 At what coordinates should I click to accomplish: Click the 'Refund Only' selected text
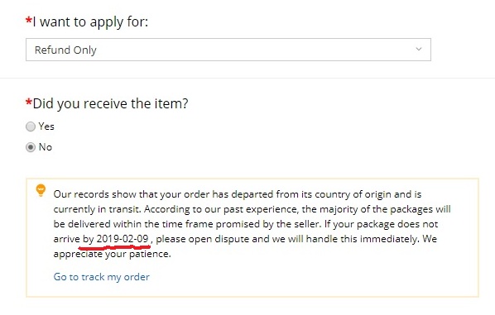[x=65, y=50]
